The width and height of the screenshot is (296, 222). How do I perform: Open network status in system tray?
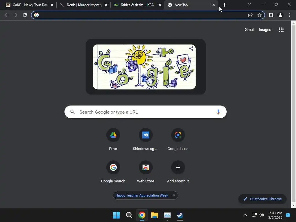[254, 215]
